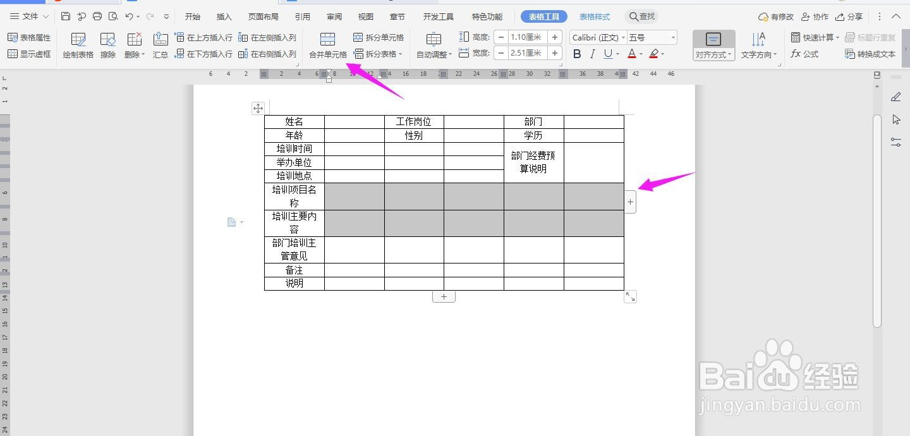Viewport: 910px width, 436px height.
Task: Open the 汇总 (summarize) tool
Action: [160, 44]
